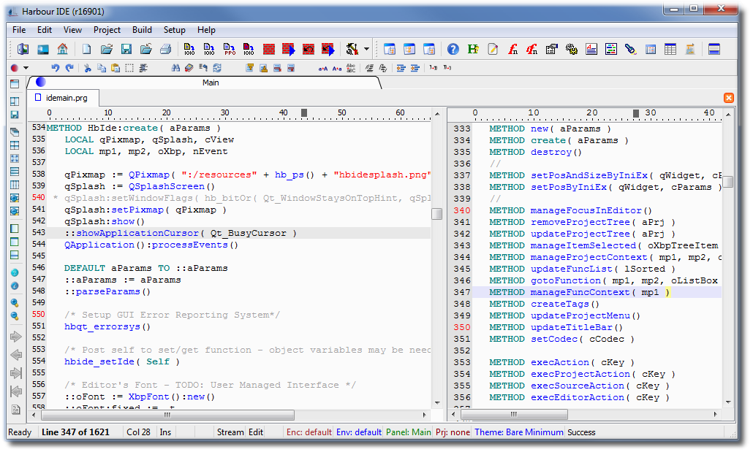Close the editor tab with orange X
Viewport: 753px width, 452px height.
[728, 98]
